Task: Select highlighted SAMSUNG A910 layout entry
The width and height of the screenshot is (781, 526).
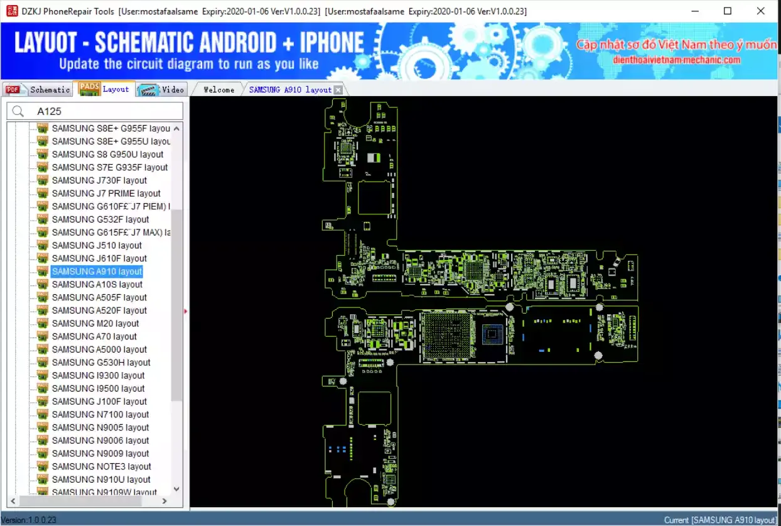Action: (x=97, y=271)
